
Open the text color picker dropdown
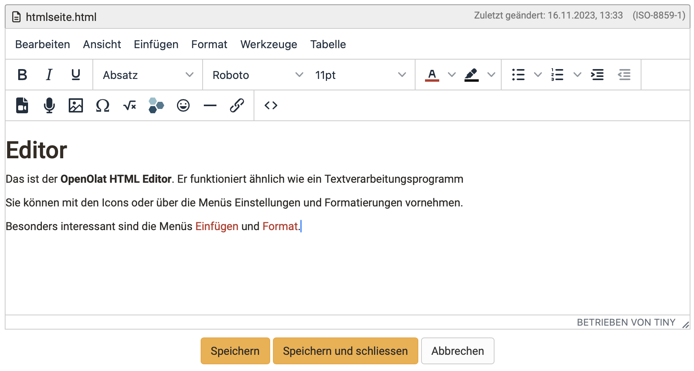tap(451, 75)
